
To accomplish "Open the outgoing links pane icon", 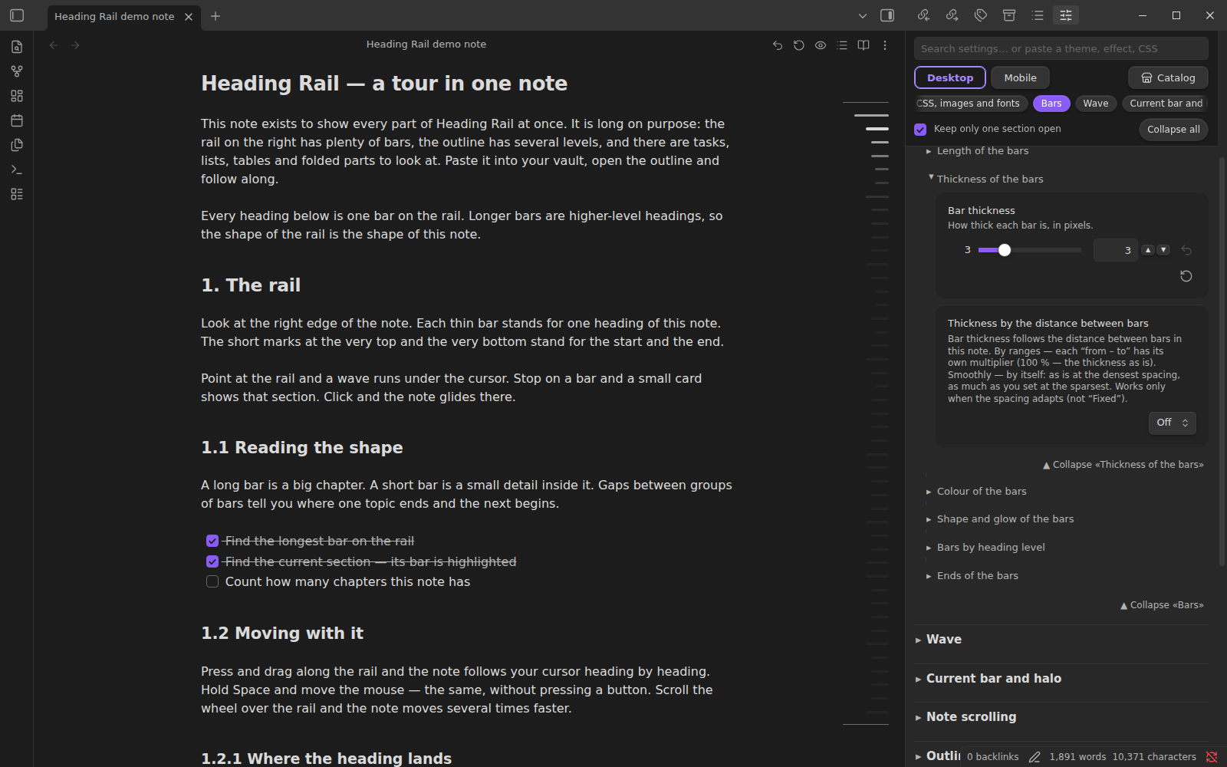I will [952, 15].
